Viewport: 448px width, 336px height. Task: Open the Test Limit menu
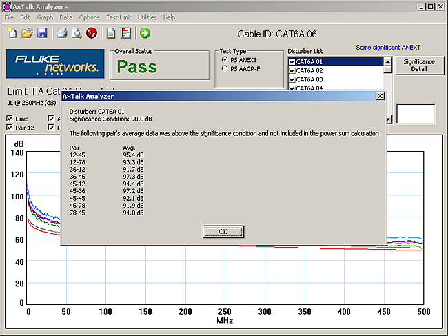[x=119, y=17]
